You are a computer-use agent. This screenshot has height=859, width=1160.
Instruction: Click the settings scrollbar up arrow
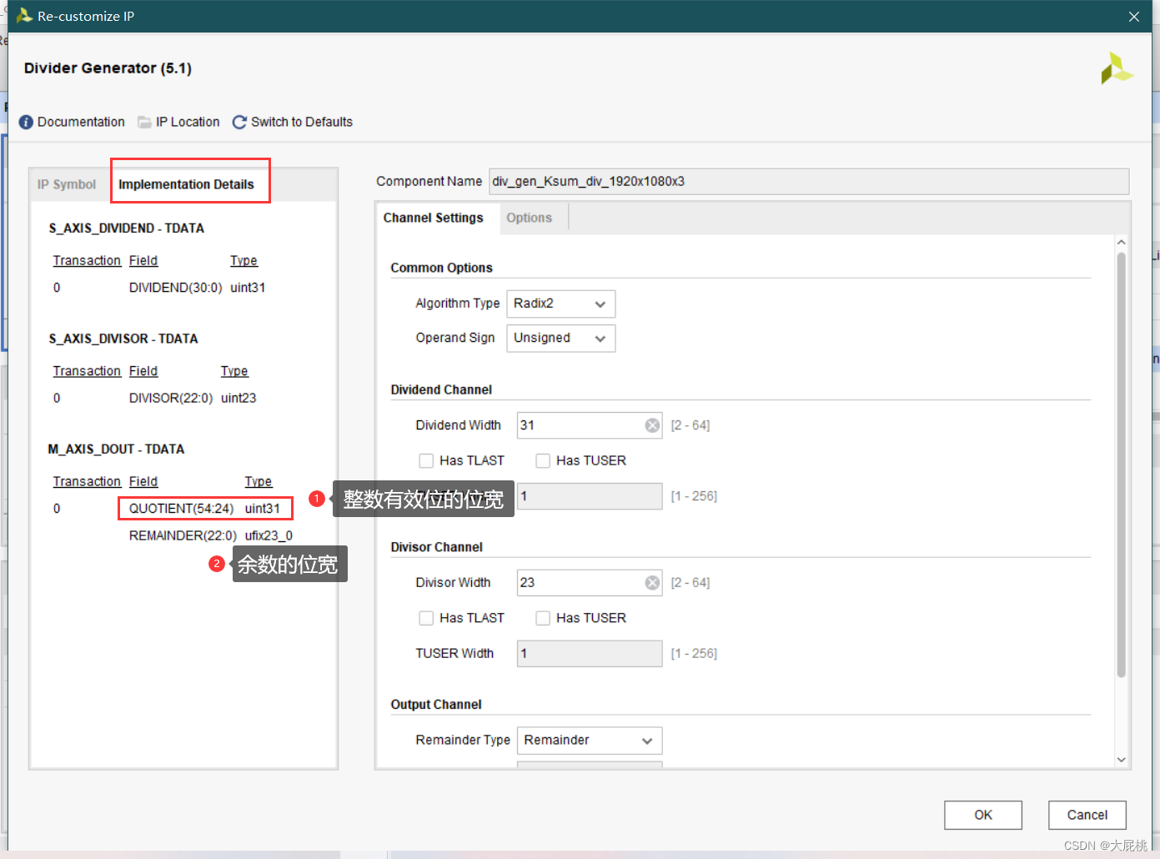click(1121, 243)
